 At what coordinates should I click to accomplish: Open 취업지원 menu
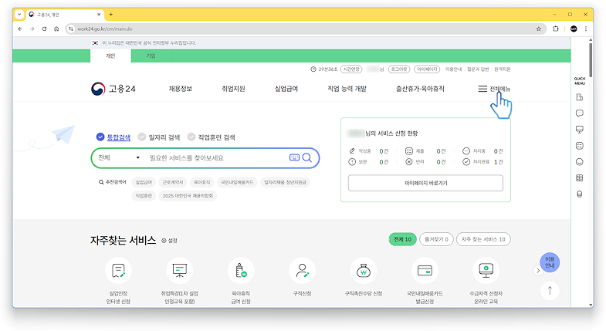pyautogui.click(x=233, y=89)
